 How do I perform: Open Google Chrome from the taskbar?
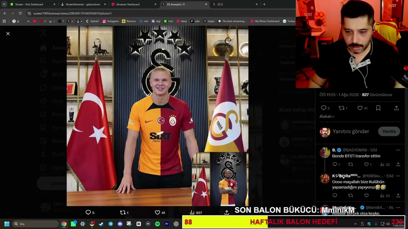pos(64,224)
